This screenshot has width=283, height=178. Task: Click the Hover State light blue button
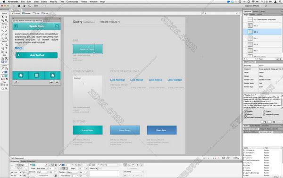(x=125, y=130)
